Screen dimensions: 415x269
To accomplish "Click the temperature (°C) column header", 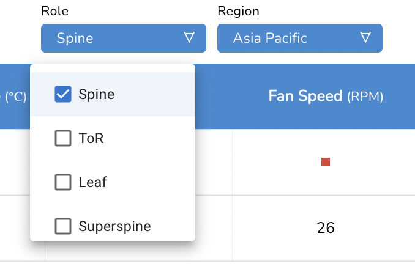I will coord(15,96).
